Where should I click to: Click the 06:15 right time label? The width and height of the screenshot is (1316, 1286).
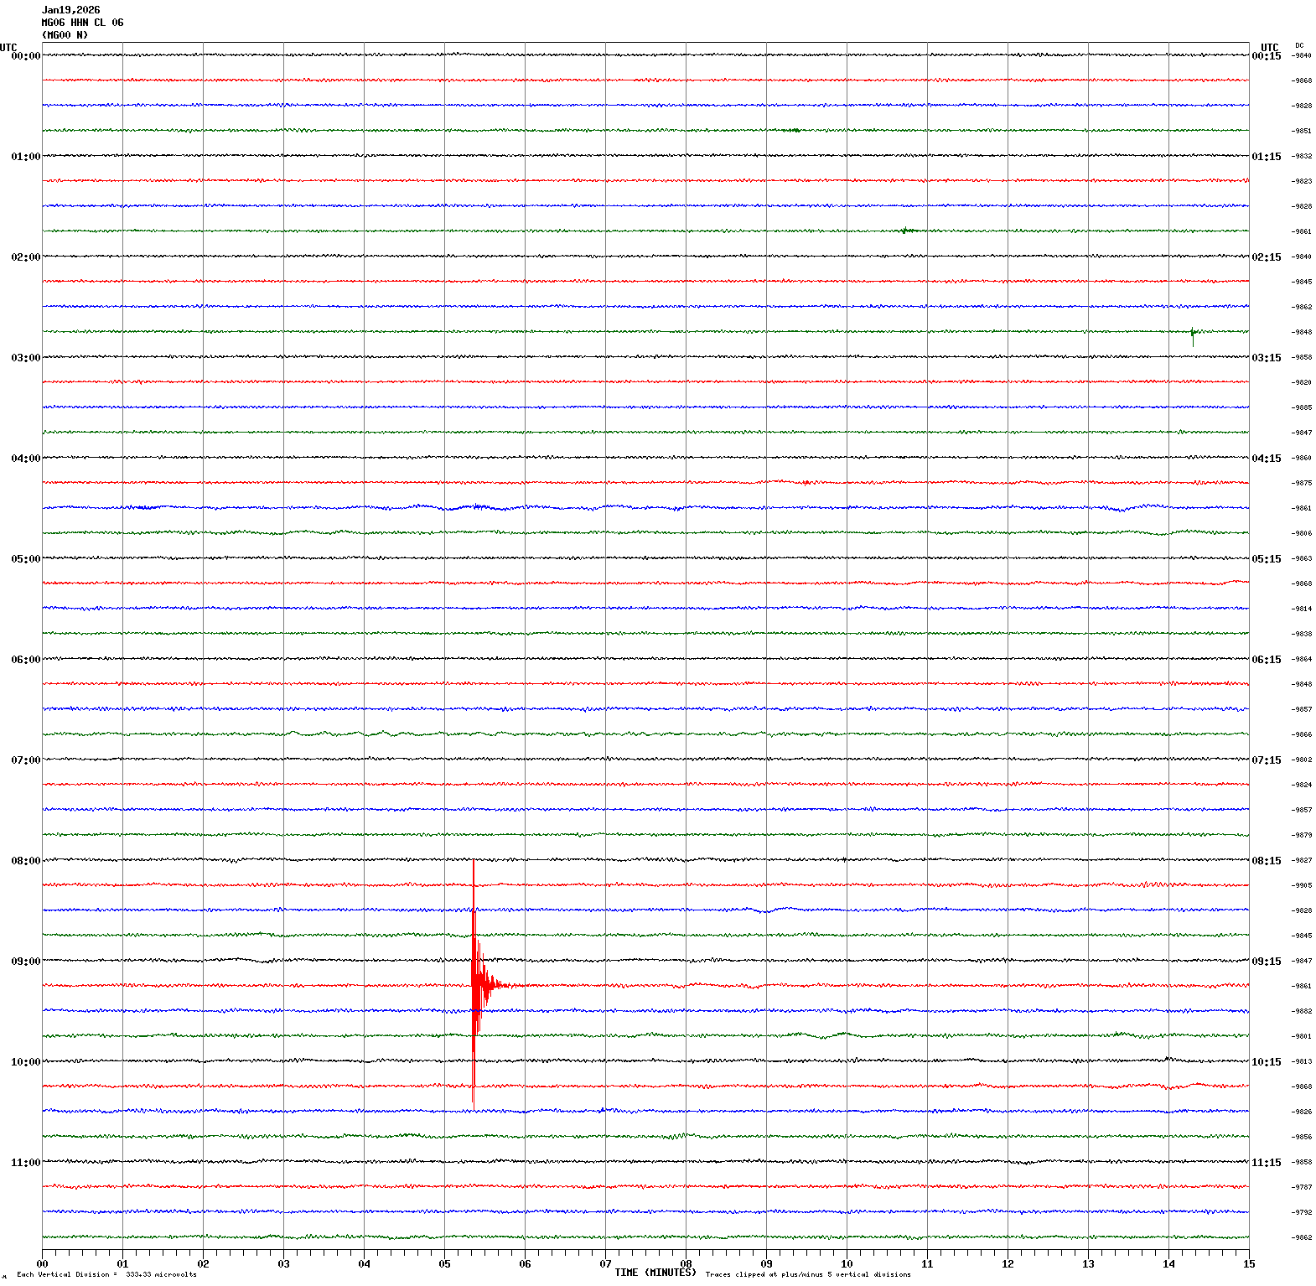tap(1266, 660)
